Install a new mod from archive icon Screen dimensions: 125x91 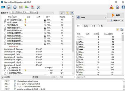9,7
